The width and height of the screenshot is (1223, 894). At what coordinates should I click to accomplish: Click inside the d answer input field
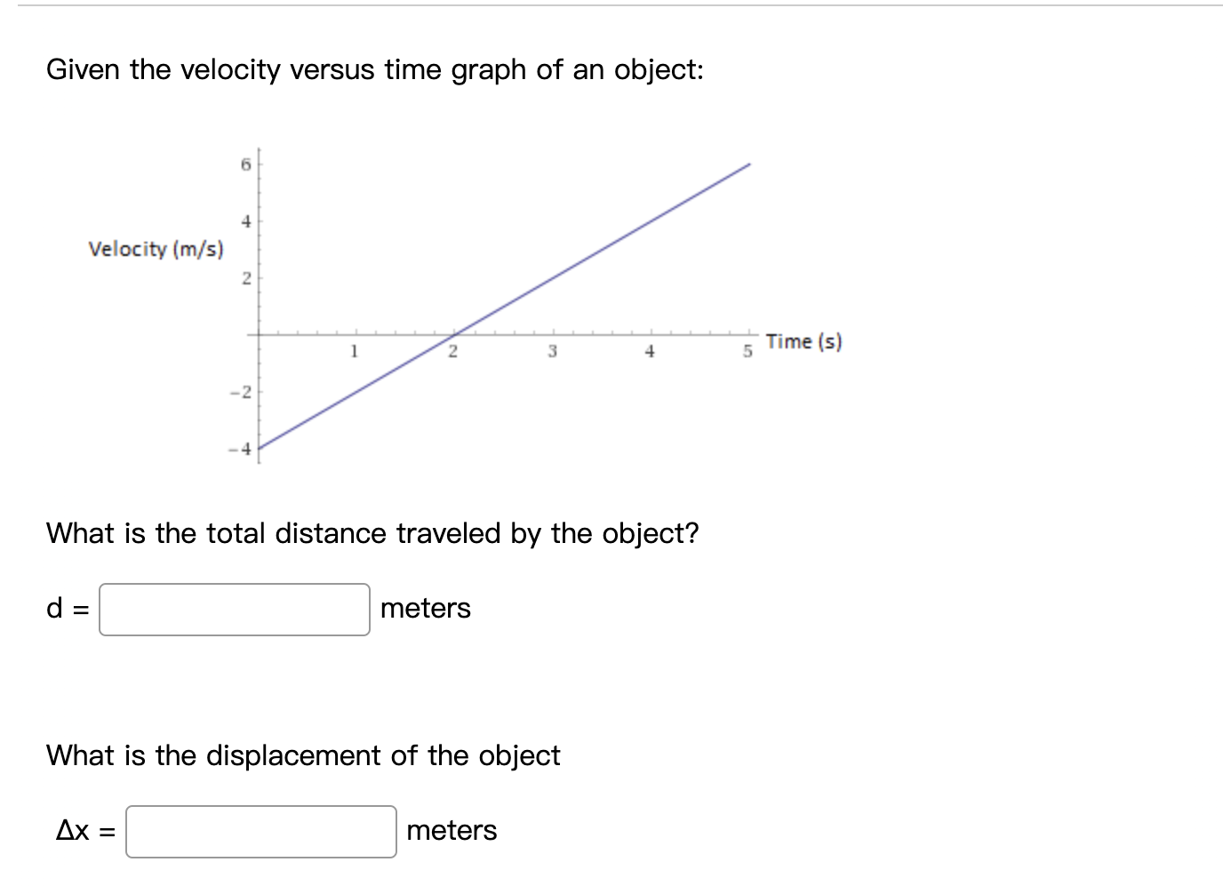pyautogui.click(x=235, y=610)
